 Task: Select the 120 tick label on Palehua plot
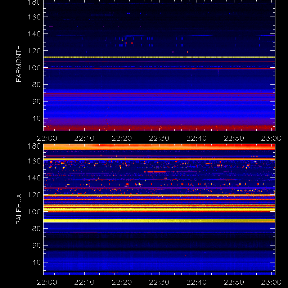pyautogui.click(x=34, y=195)
